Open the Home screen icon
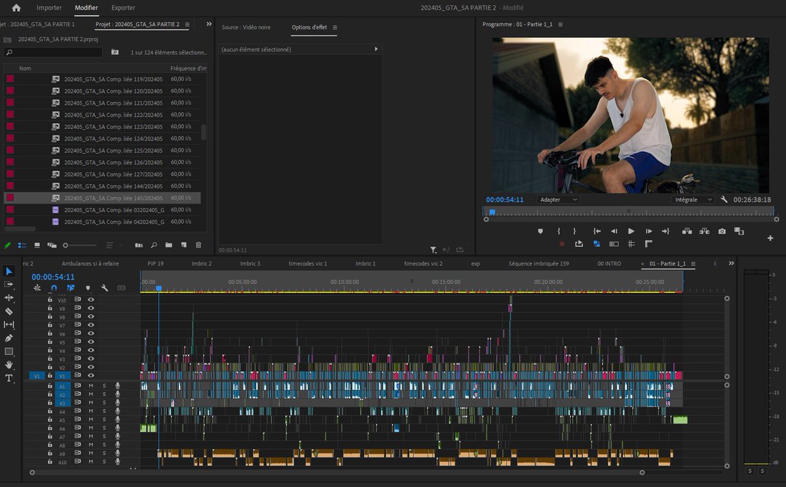 [x=16, y=8]
